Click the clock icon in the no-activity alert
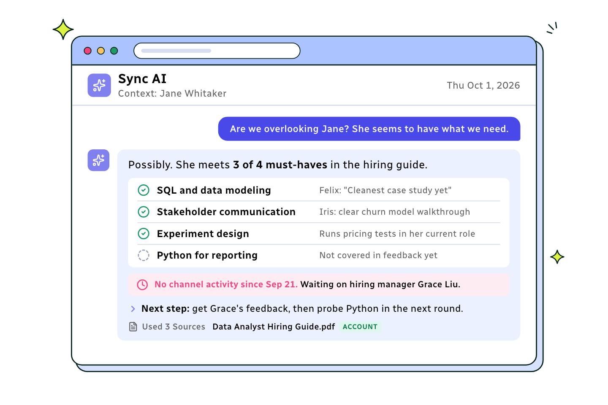 pyautogui.click(x=143, y=285)
